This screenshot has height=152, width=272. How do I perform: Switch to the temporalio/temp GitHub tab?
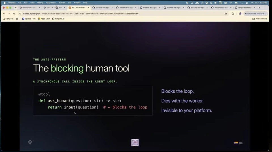pyautogui.click(x=245, y=8)
